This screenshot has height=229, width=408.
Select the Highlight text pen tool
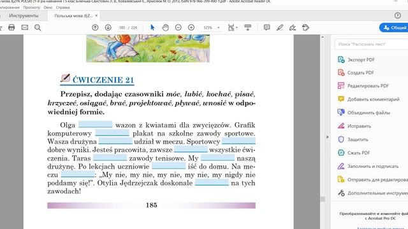(x=280, y=27)
